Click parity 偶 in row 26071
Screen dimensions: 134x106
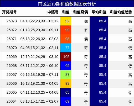(x=86, y=39)
